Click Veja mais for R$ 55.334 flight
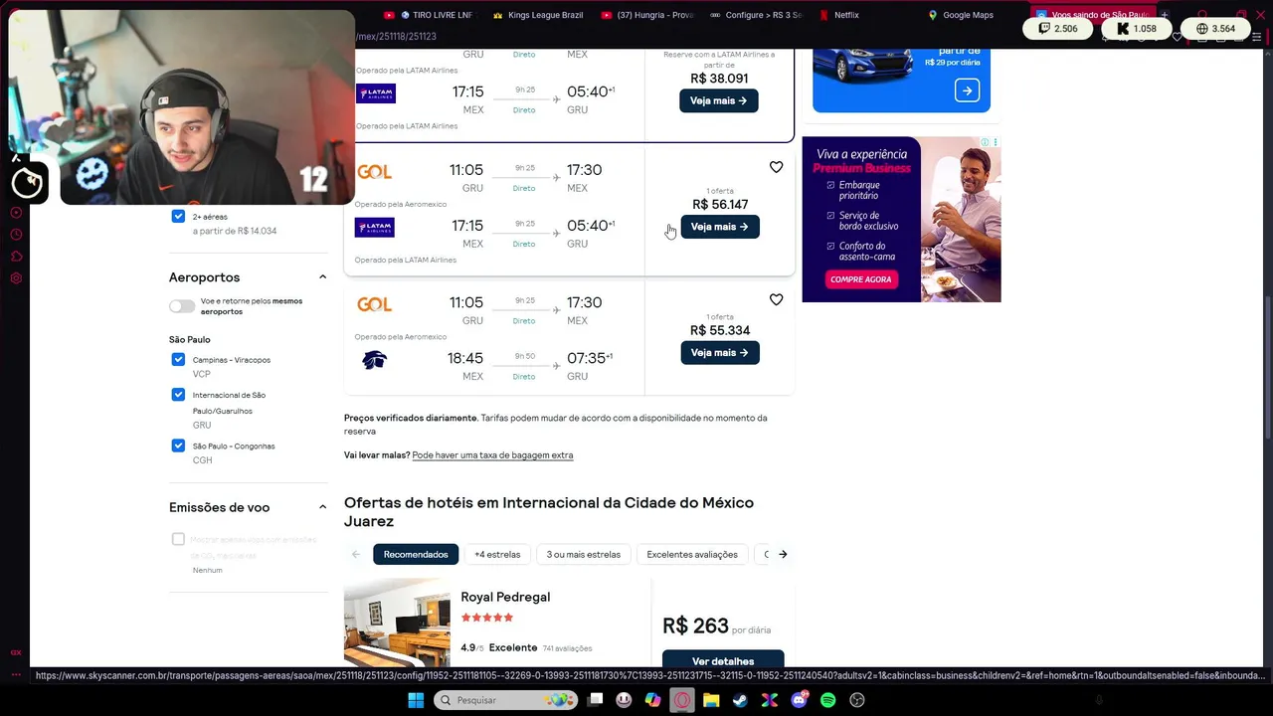Viewport: 1273px width, 716px height. 719,353
